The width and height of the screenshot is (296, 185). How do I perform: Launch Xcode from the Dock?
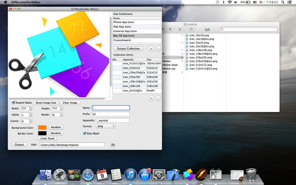click(173, 174)
